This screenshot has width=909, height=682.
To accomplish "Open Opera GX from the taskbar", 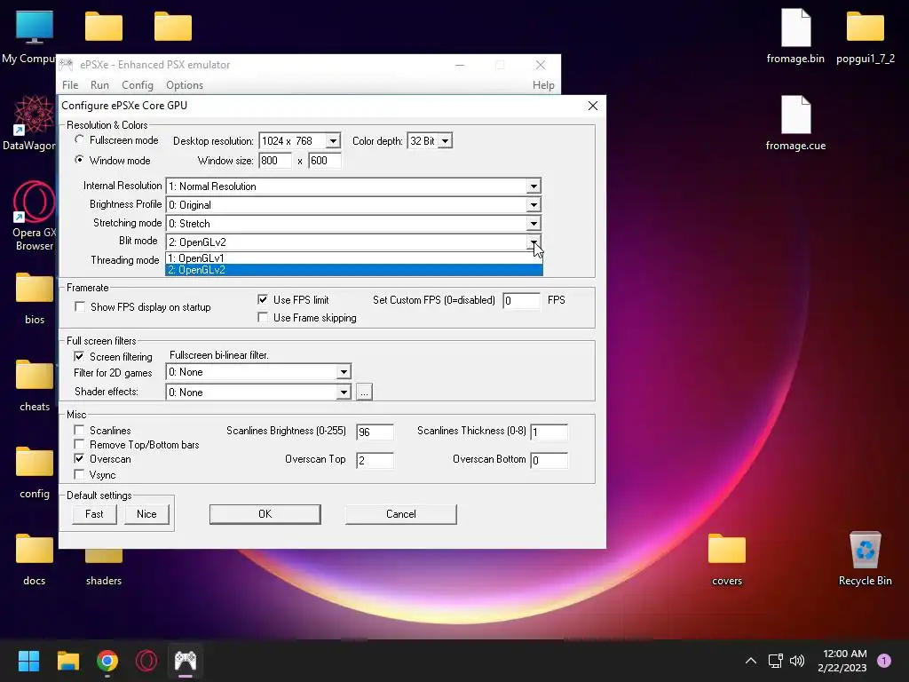I will click(146, 661).
